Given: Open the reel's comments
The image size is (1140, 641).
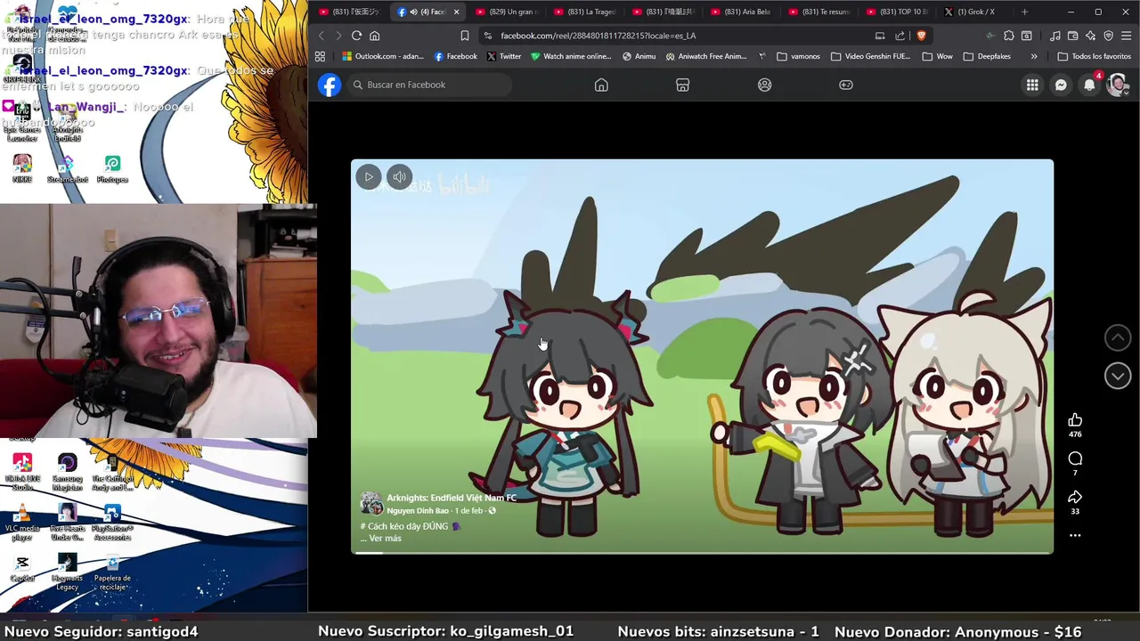Looking at the screenshot, I should coord(1075,458).
